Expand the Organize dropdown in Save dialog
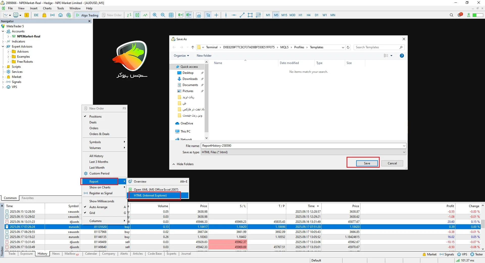The height and width of the screenshot is (263, 485). (x=181, y=56)
